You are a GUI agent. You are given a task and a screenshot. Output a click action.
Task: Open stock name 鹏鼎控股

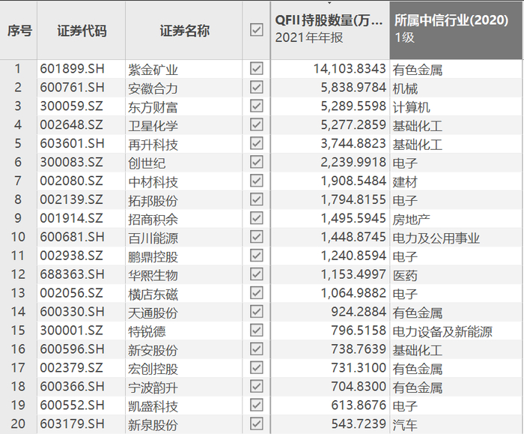click(x=153, y=256)
